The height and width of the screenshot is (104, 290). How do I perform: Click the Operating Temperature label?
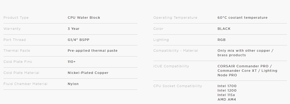pyautogui.click(x=175, y=18)
